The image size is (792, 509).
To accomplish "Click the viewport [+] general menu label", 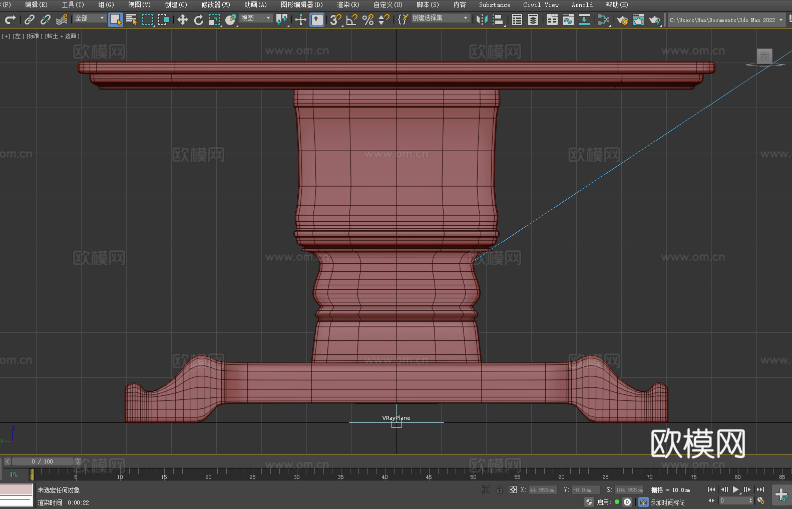I will [6, 36].
